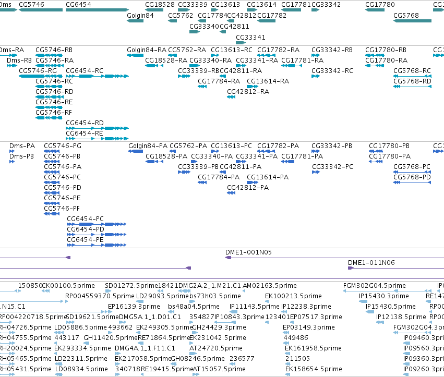Viewport: 444px width, 377px height.
Task: Select the SD01272.5prime EST
Action: click(109, 291)
